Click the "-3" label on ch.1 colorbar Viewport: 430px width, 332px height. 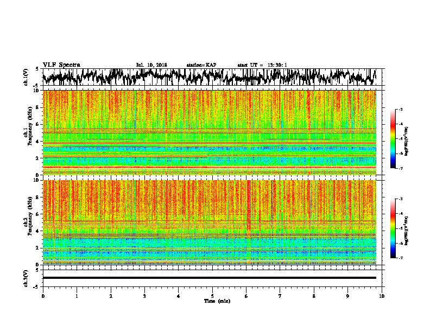coord(400,109)
